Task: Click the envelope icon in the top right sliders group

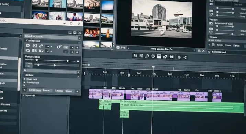Action: (211, 11)
